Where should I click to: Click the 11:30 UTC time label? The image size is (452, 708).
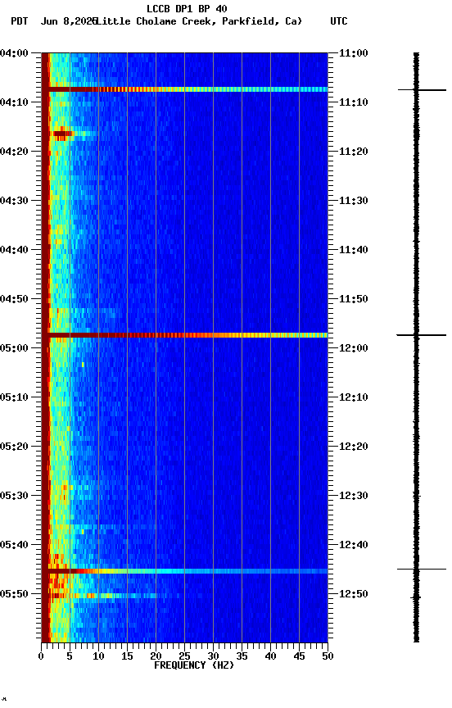354,201
